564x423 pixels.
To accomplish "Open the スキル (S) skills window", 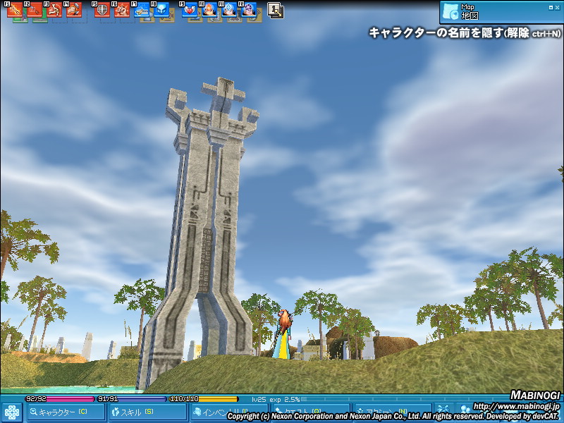I will (x=147, y=412).
